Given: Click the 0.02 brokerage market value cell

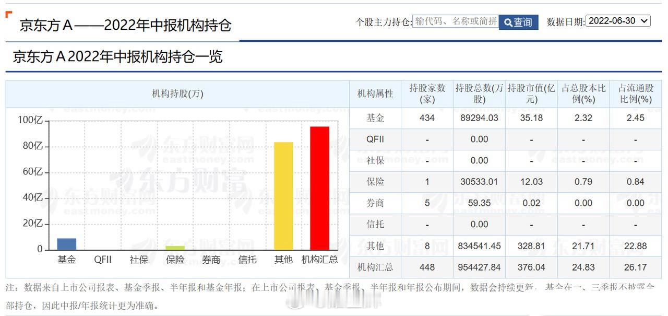Looking at the screenshot, I should click(531, 203).
